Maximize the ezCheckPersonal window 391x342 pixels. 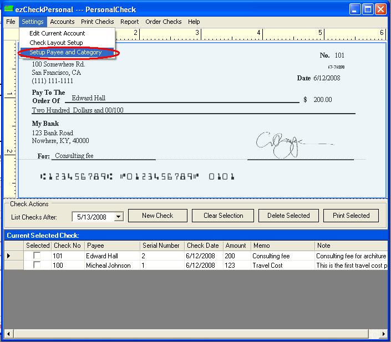[368, 9]
